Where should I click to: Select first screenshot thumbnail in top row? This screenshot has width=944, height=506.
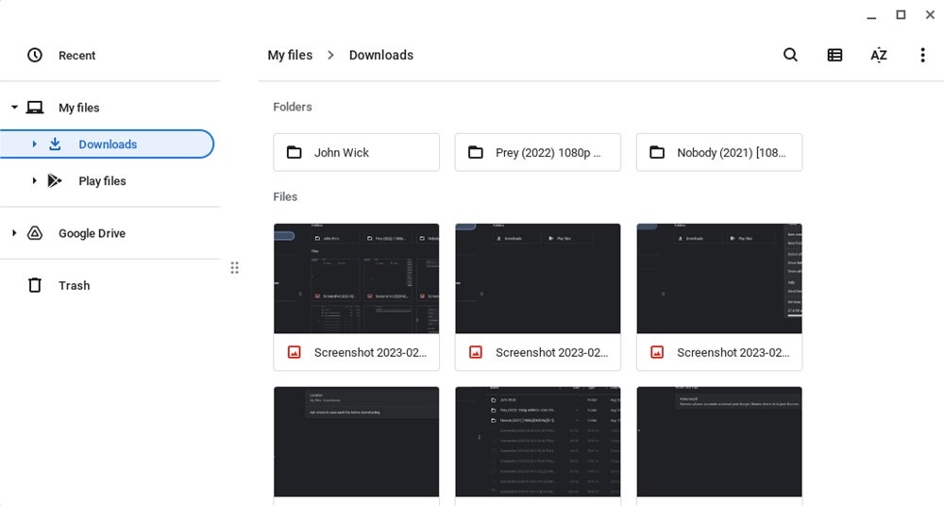(357, 278)
